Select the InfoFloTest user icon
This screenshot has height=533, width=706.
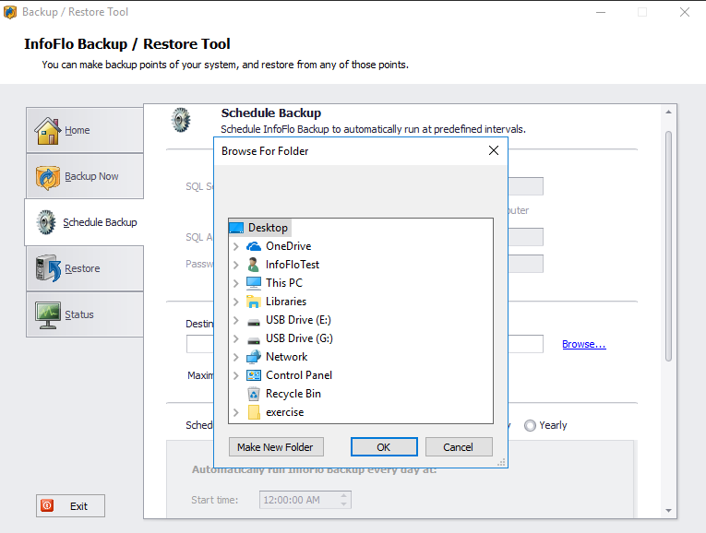tap(254, 265)
